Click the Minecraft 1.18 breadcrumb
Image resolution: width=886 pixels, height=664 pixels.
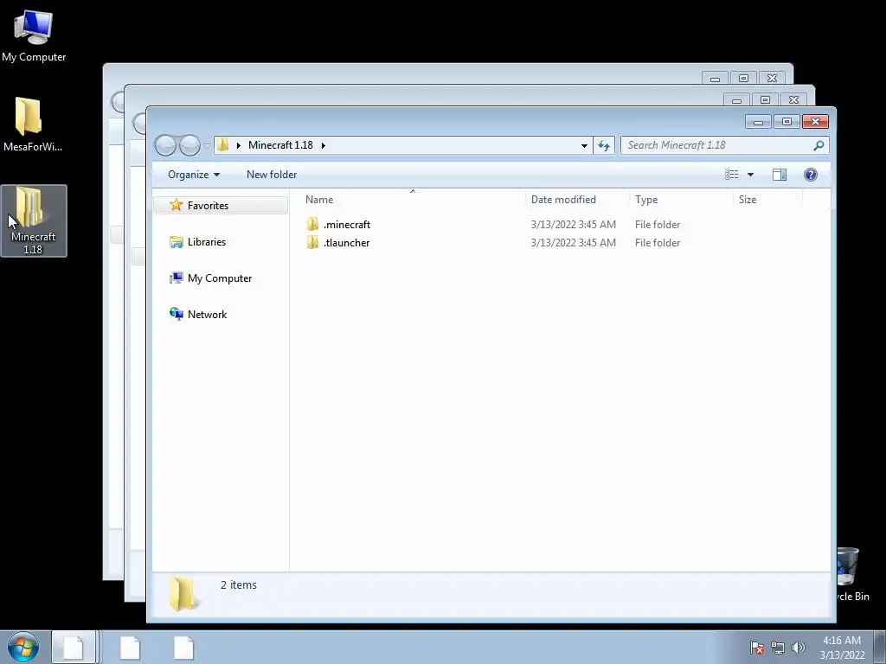280,145
